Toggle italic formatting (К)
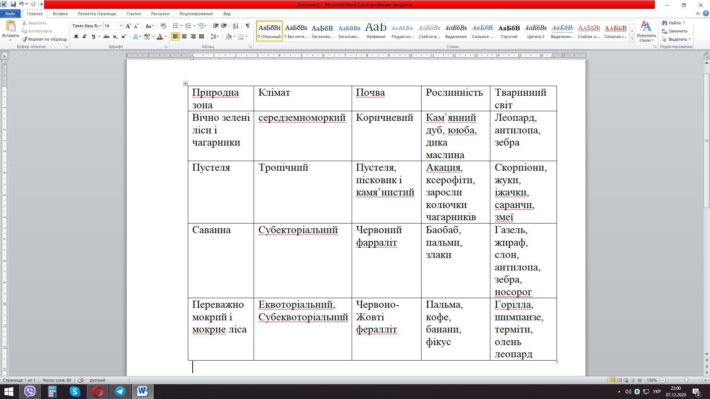710x399 pixels. coord(85,37)
